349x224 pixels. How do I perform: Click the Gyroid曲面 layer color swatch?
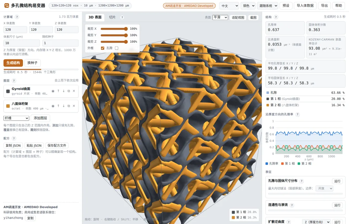(x=8, y=91)
